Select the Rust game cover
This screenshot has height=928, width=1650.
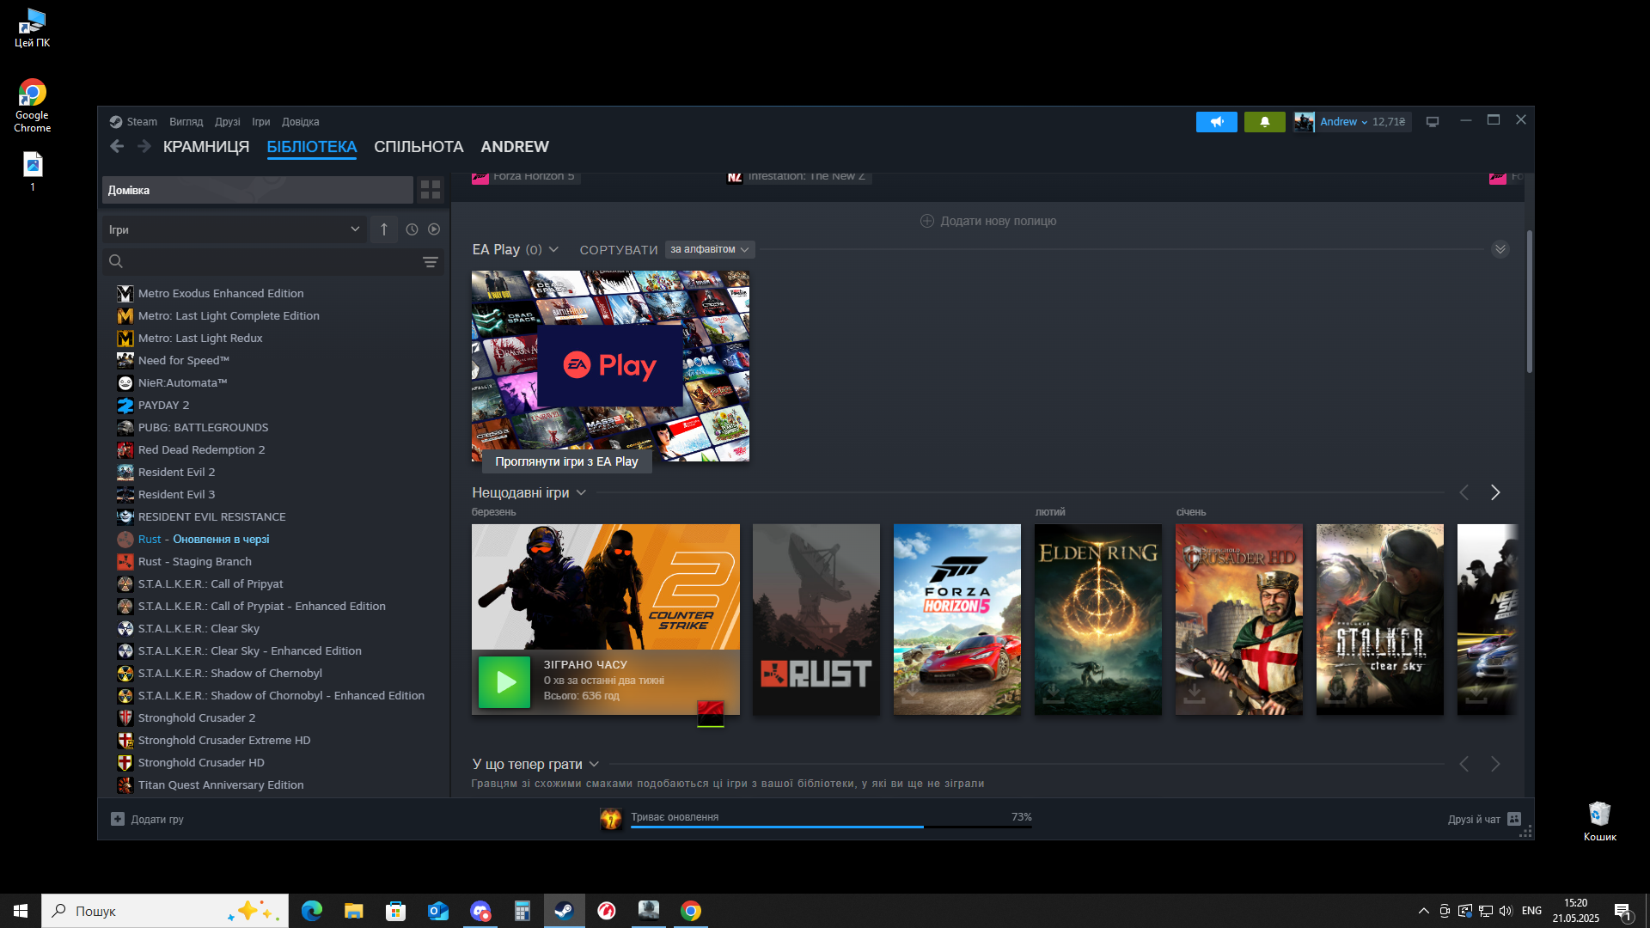coord(816,620)
